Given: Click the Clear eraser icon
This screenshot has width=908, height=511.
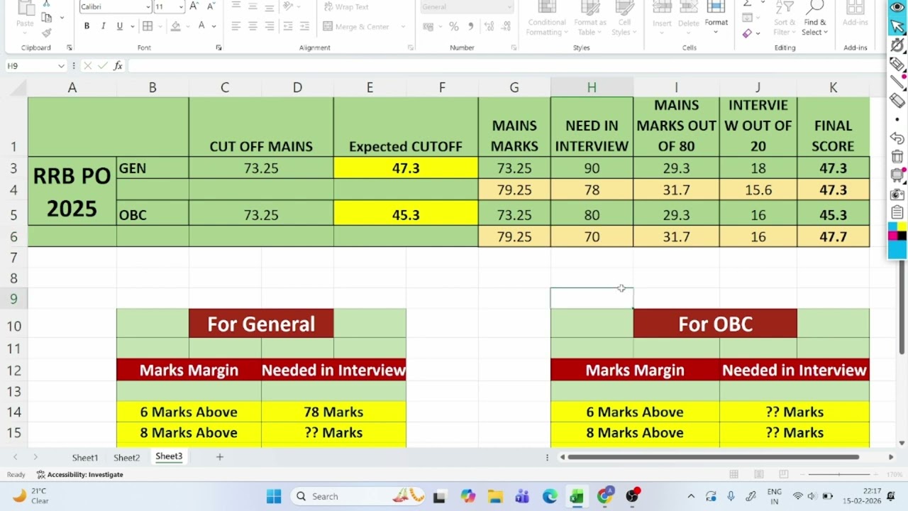Looking at the screenshot, I should click(x=748, y=33).
